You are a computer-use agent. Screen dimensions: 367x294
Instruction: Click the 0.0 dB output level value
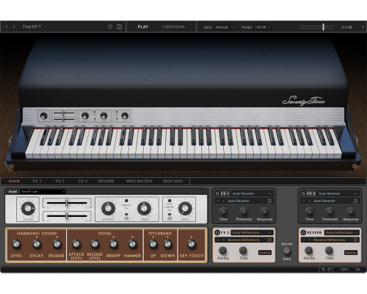pos(346,27)
